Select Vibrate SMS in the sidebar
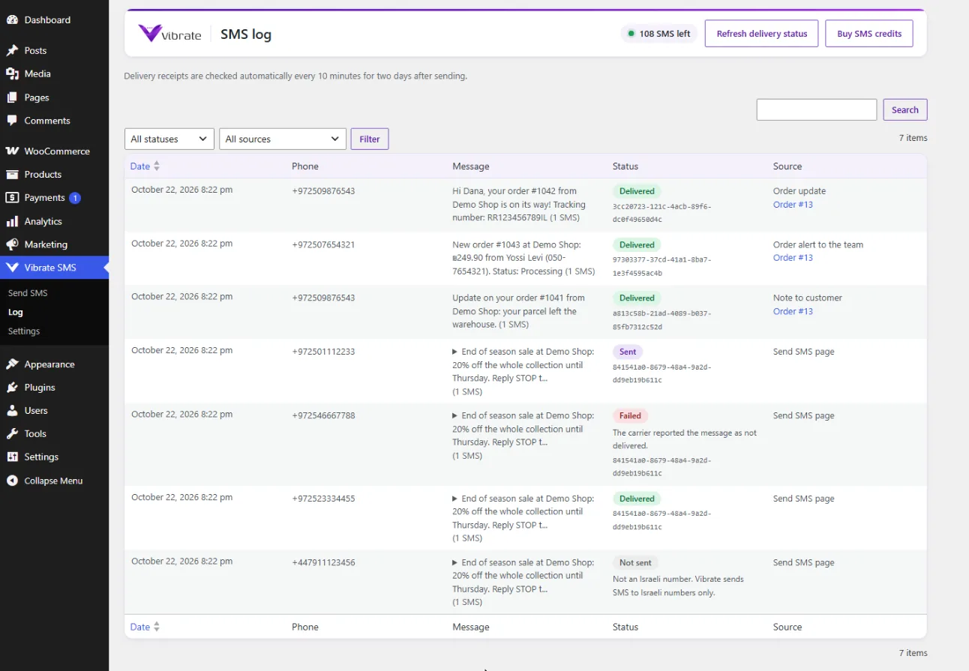This screenshot has width=969, height=671. (54, 268)
